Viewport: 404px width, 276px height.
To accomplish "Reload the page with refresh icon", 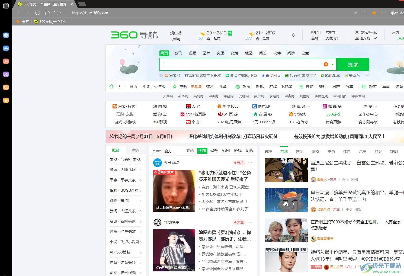I will (37, 13).
